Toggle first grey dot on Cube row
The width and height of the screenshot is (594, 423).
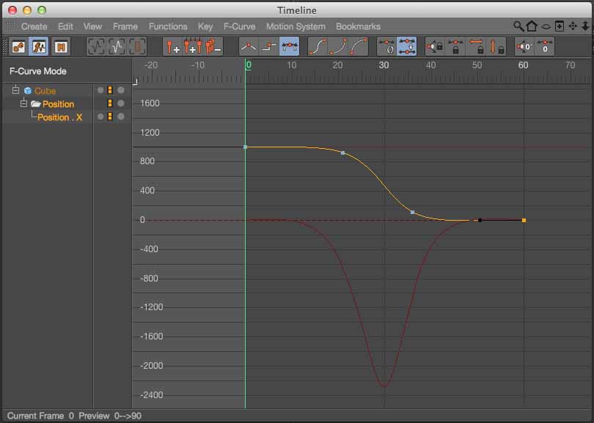point(100,90)
